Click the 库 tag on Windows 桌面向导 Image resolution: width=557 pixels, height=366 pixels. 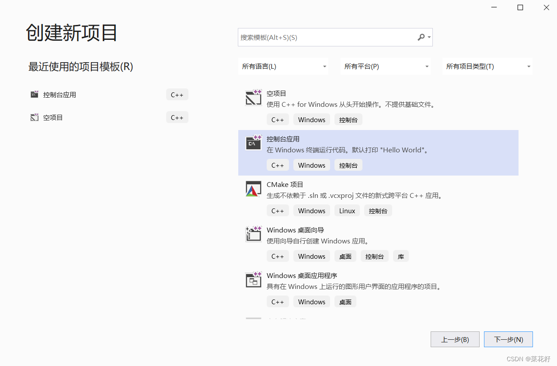coord(400,256)
